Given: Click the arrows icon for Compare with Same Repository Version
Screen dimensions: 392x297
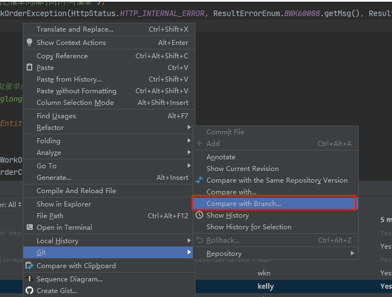Looking at the screenshot, I should (200, 180).
